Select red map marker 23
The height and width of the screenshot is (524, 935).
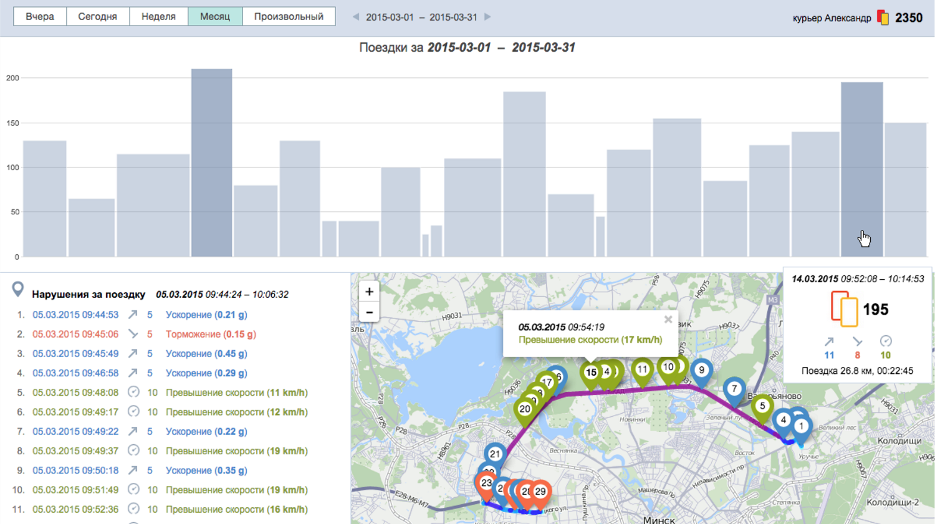pos(486,484)
